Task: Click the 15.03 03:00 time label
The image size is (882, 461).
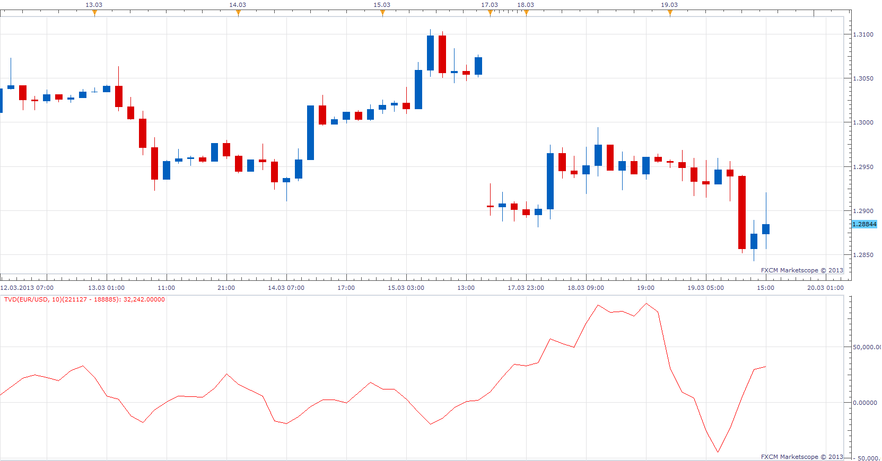Action: (x=406, y=288)
